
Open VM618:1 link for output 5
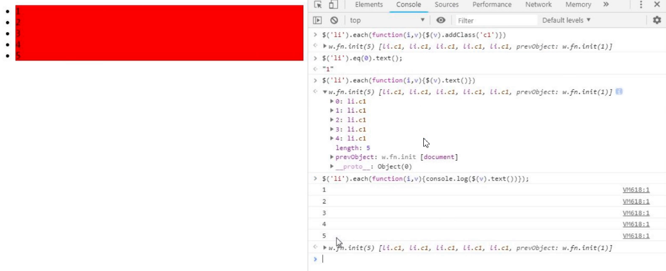(x=636, y=235)
